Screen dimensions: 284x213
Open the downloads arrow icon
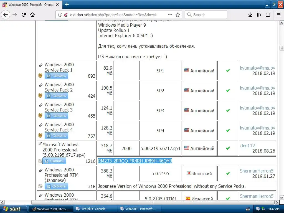point(250,15)
